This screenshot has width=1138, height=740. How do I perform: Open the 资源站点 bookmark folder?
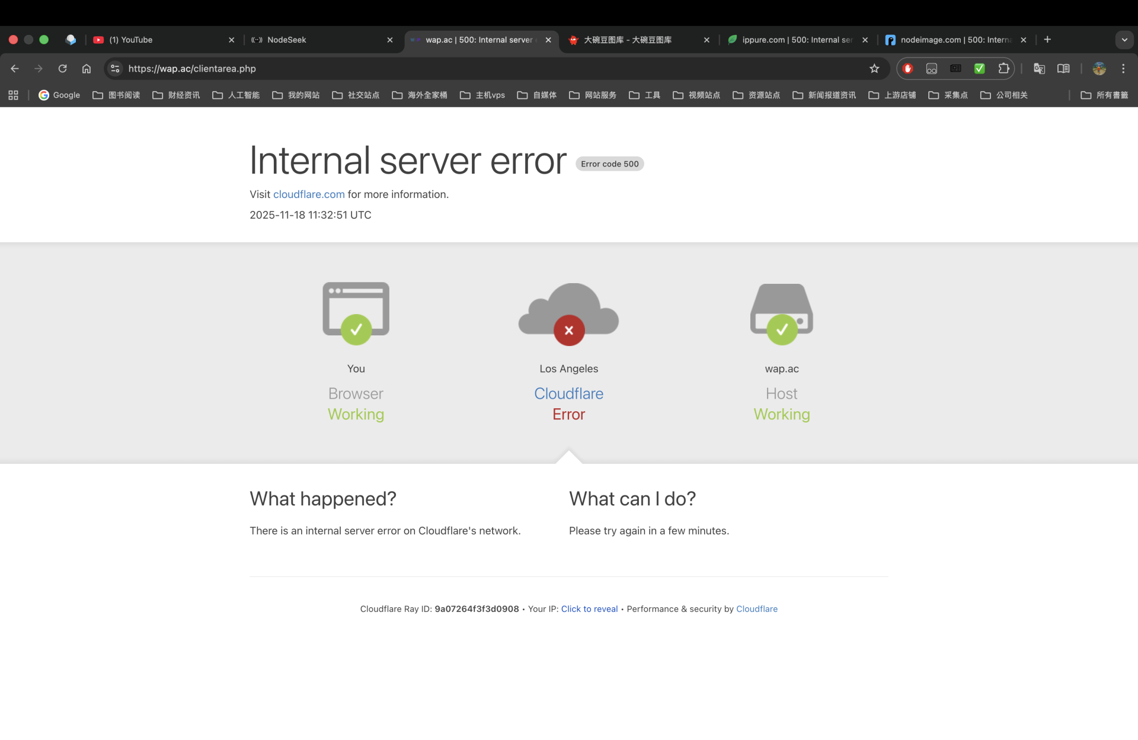tap(757, 95)
